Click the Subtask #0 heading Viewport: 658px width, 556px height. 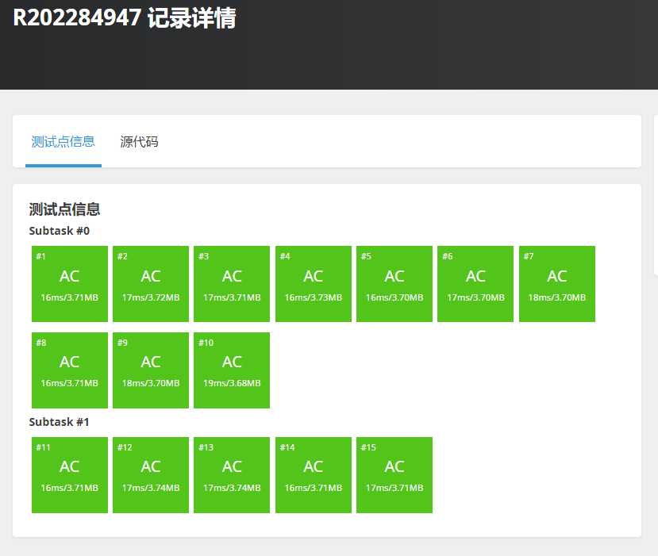click(60, 231)
